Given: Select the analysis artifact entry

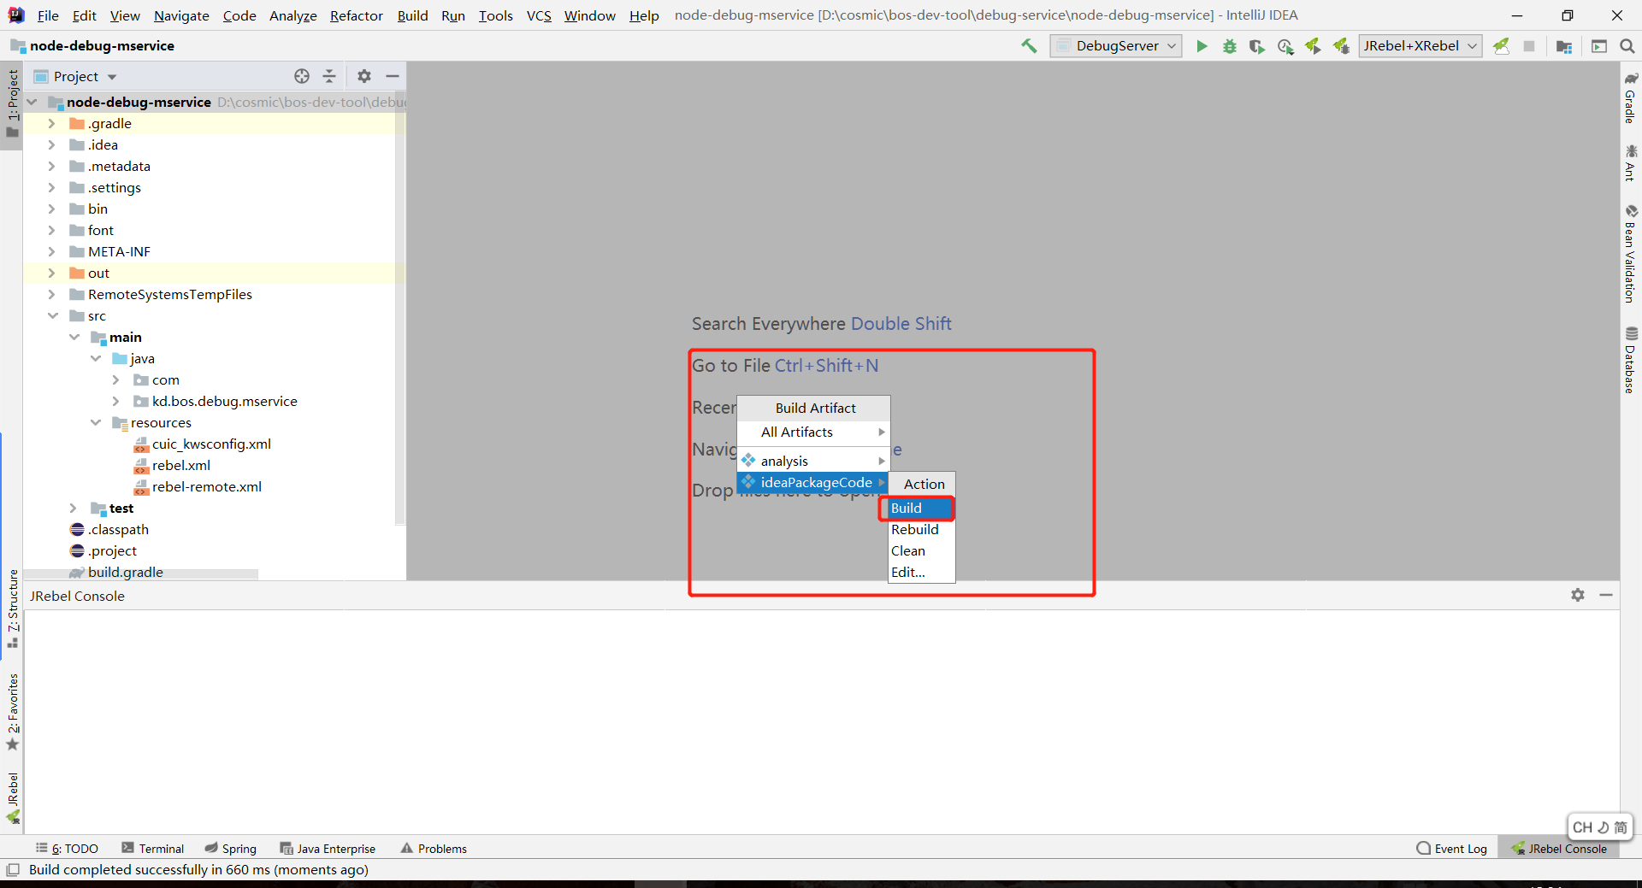Looking at the screenshot, I should (813, 461).
